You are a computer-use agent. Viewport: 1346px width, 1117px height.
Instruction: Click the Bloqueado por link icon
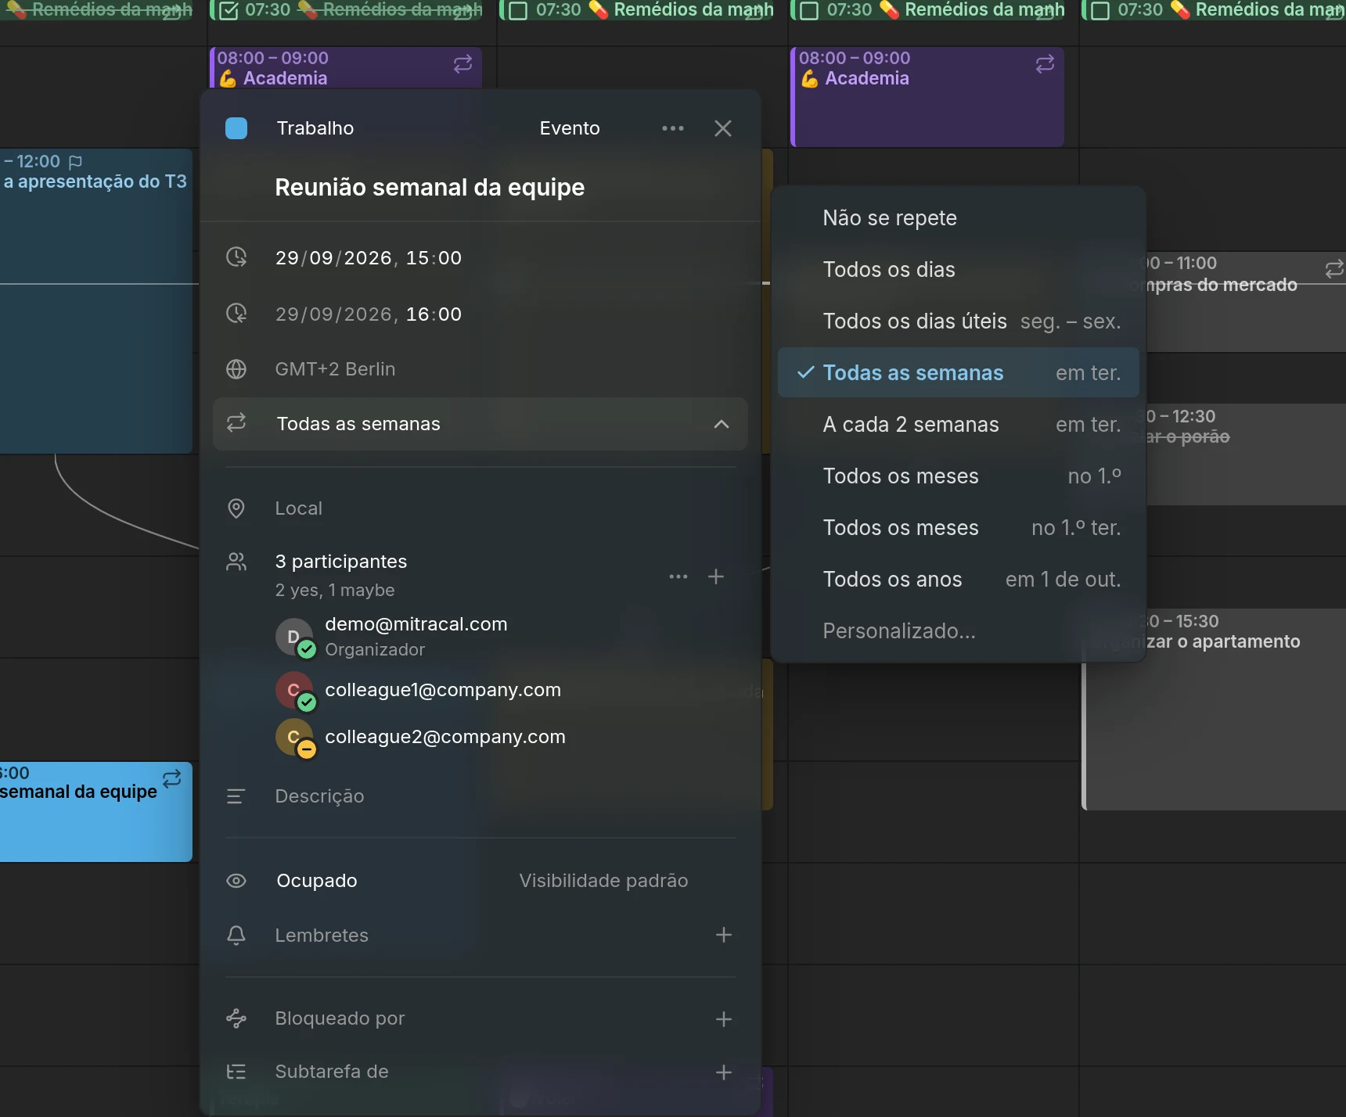pos(236,1018)
